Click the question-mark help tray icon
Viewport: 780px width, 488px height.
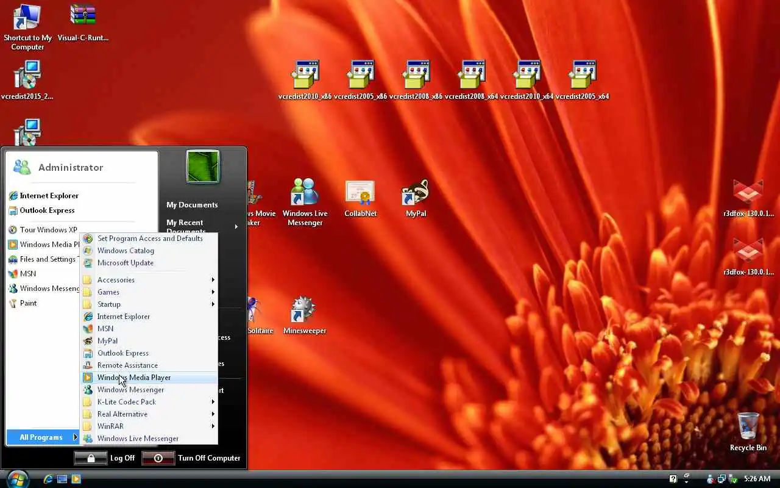pyautogui.click(x=673, y=479)
